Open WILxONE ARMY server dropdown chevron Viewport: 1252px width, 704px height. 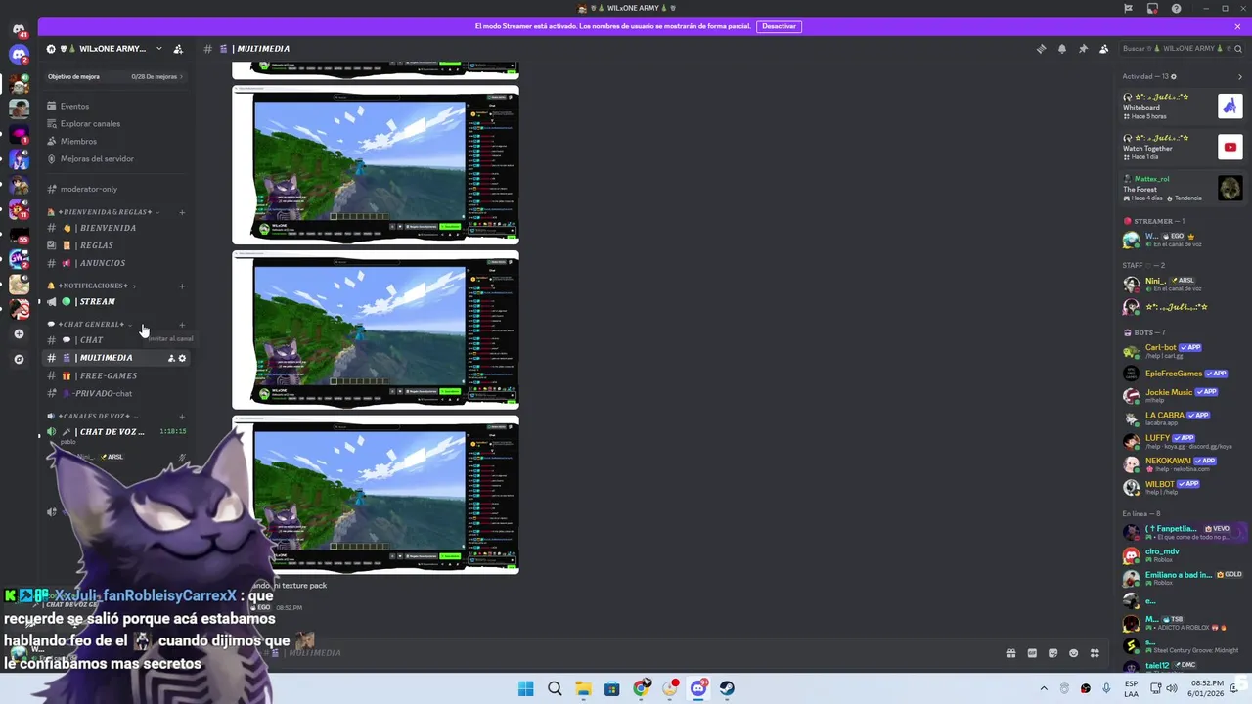click(x=158, y=49)
